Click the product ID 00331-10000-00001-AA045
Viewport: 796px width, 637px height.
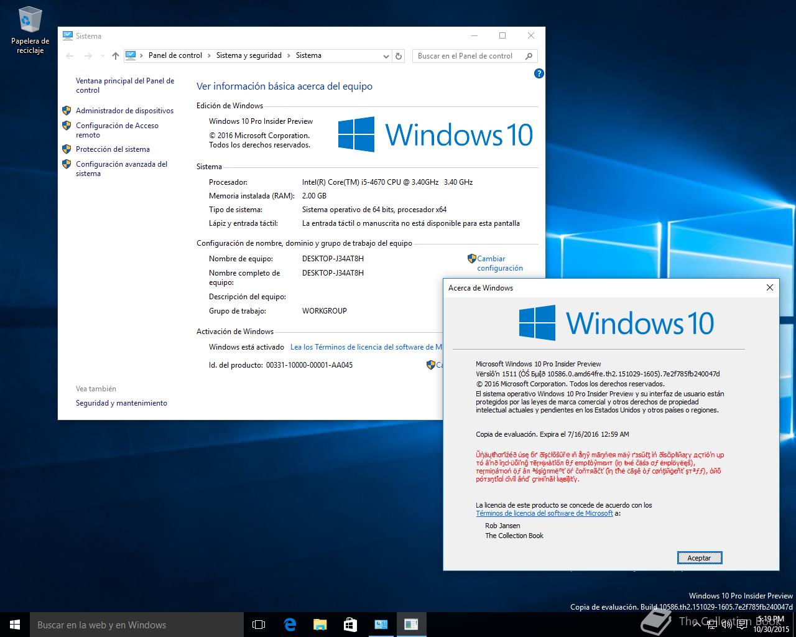coord(309,365)
